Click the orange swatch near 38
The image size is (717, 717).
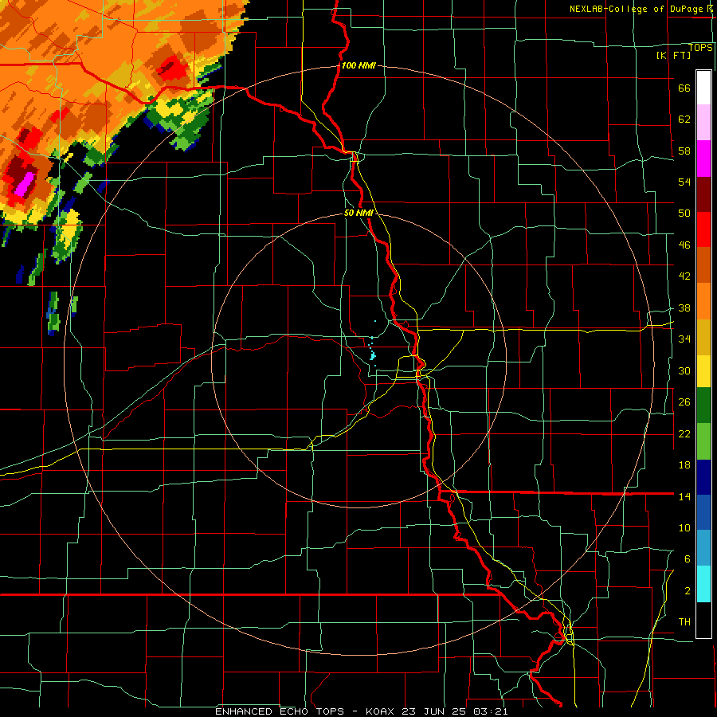pos(703,301)
